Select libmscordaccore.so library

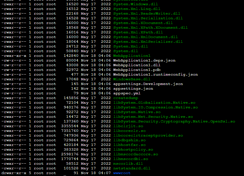135,154
